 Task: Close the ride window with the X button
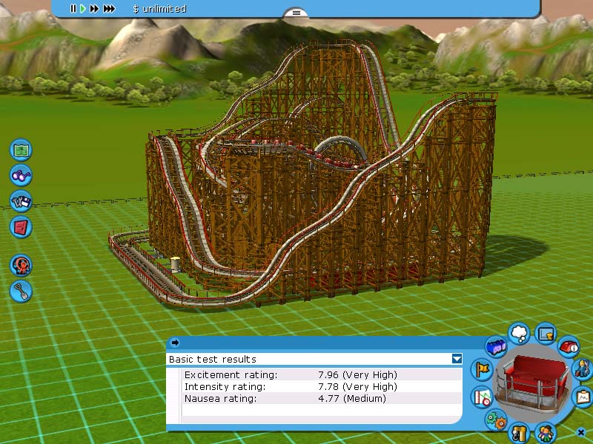pyautogui.click(x=581, y=432)
